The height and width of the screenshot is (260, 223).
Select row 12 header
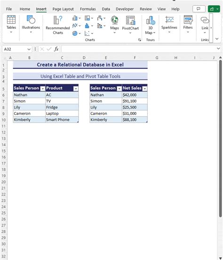(4, 132)
